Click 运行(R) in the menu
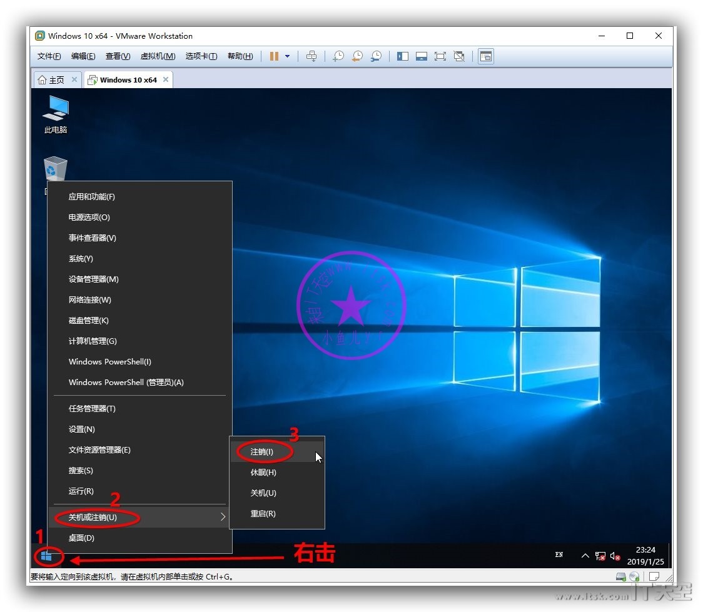 (x=140, y=491)
